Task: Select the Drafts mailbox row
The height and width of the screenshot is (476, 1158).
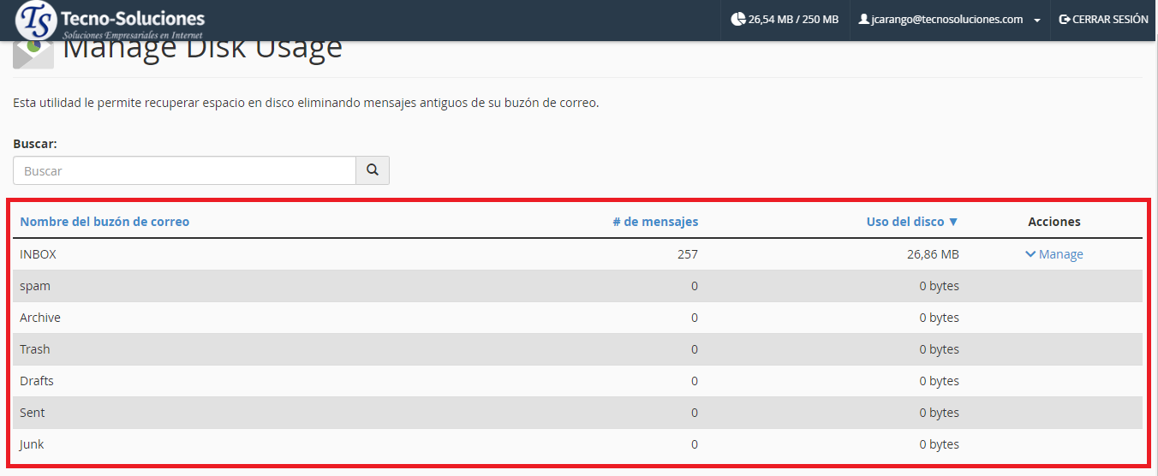Action: coord(37,381)
